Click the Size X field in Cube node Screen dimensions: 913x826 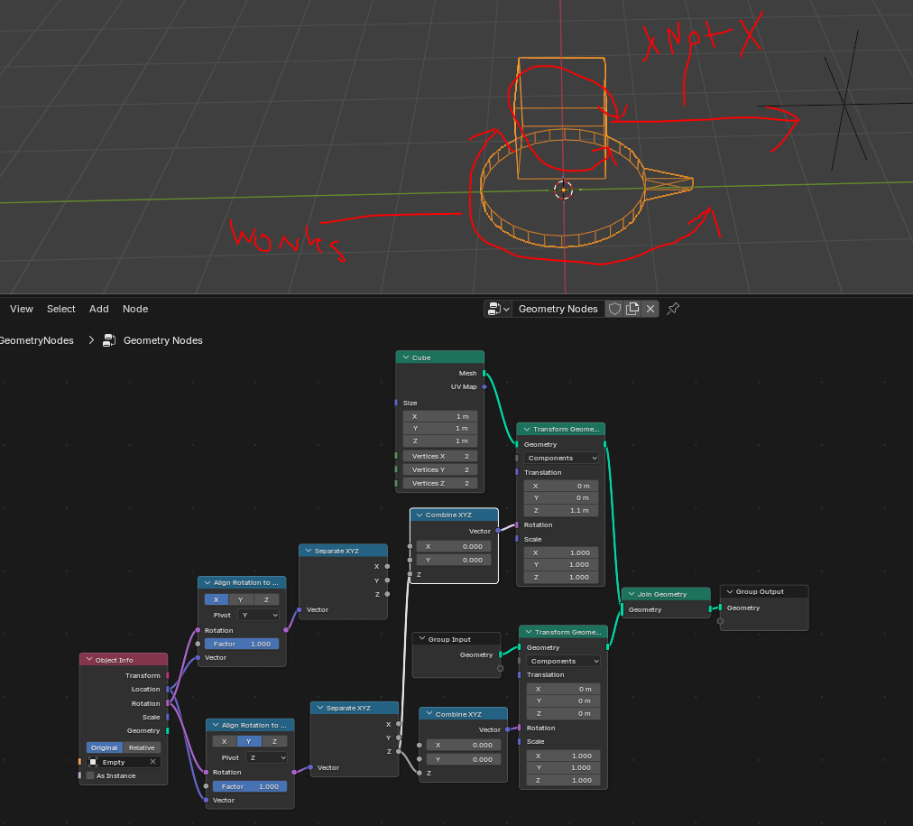click(439, 416)
